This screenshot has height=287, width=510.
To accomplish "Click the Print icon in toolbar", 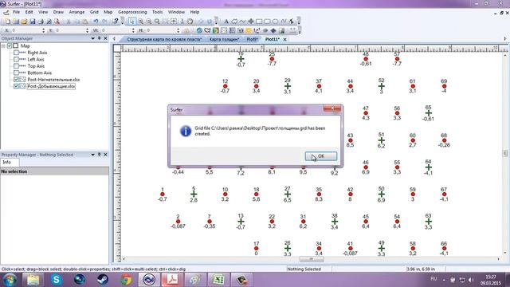I will (41, 22).
